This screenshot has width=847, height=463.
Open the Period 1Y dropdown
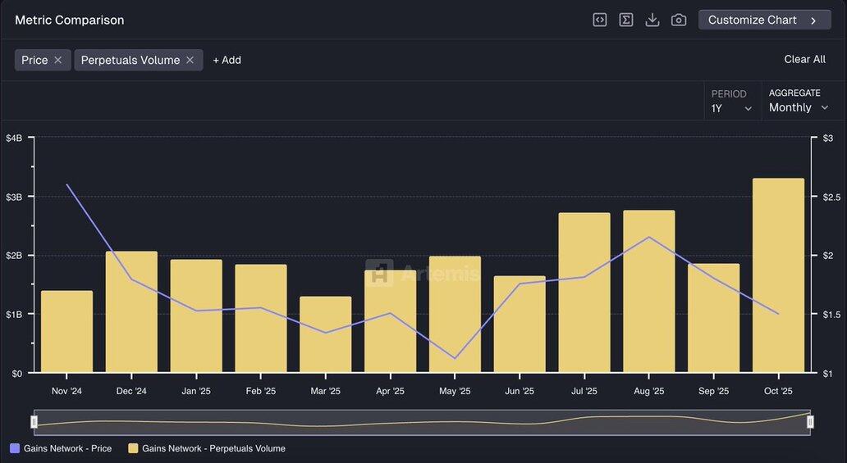[x=731, y=108]
